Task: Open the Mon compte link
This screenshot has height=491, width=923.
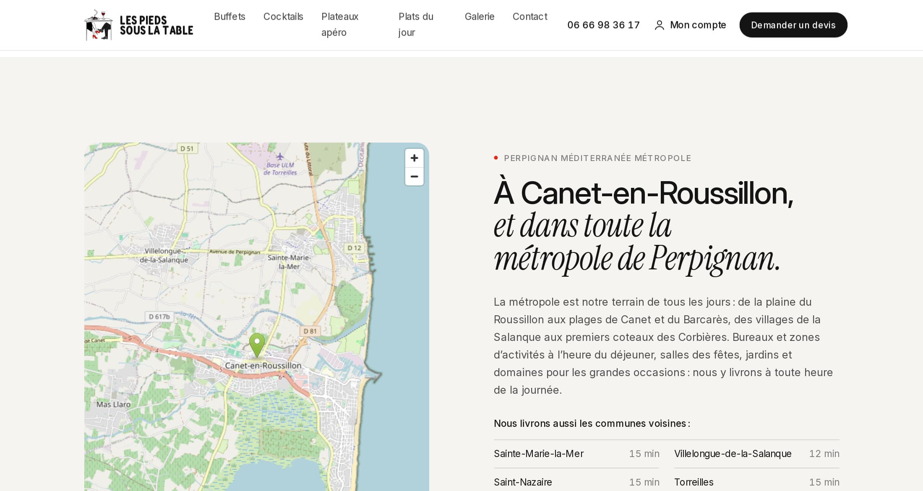Action: [x=690, y=25]
